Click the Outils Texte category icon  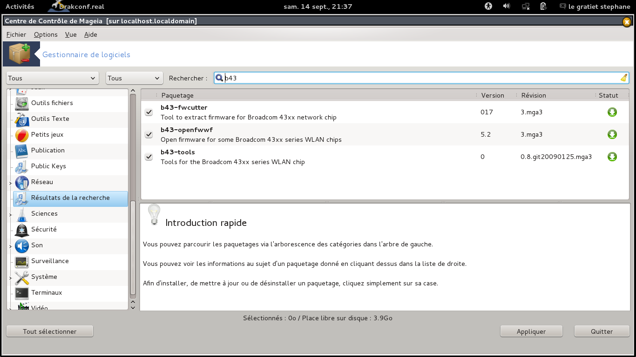point(22,119)
